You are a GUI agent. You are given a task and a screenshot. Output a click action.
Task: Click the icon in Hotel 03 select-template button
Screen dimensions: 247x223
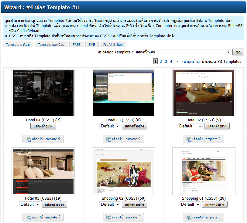(109, 139)
